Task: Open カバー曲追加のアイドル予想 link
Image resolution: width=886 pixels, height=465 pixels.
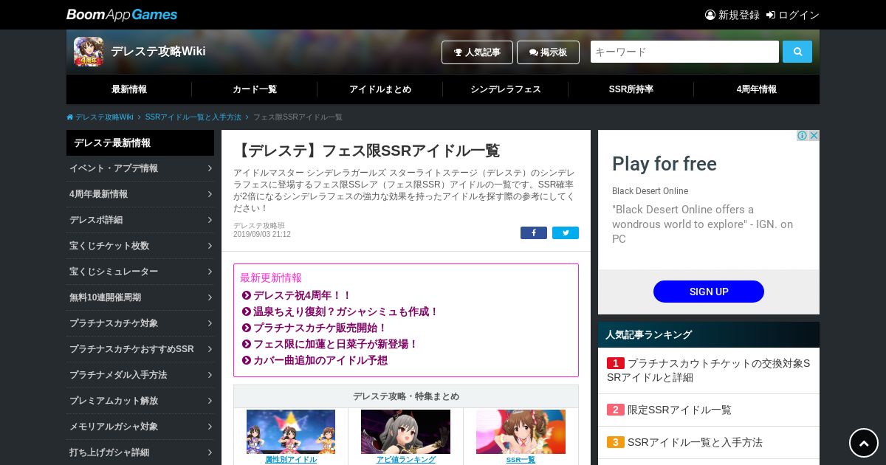Action: click(x=320, y=360)
